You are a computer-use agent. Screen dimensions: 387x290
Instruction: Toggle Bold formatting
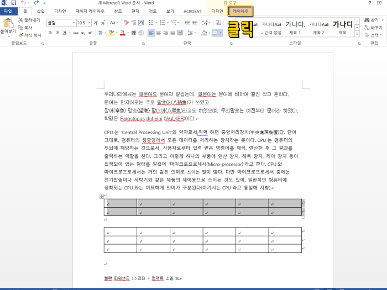coord(50,33)
